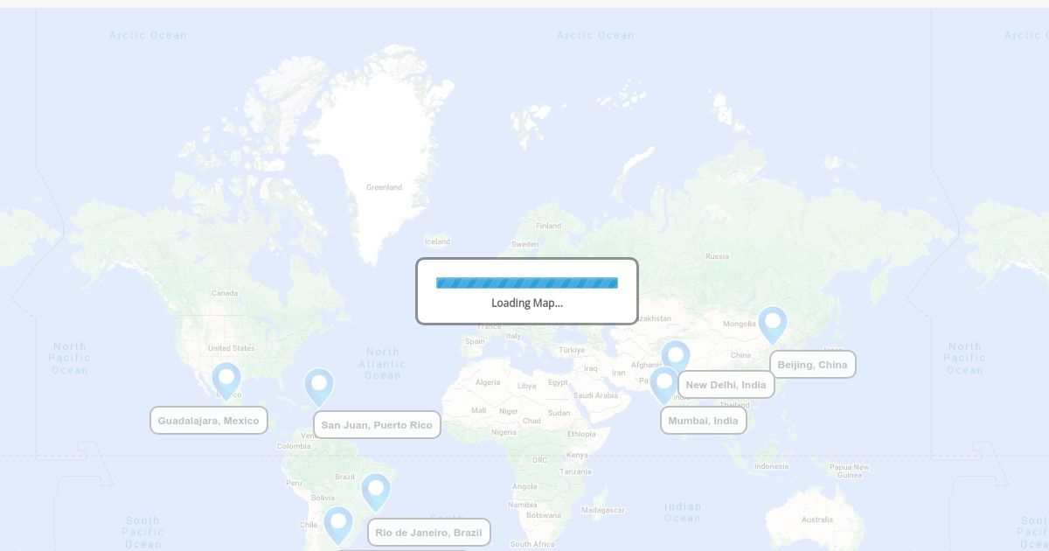Click the Bolivia map label
1049x551 pixels.
323,498
